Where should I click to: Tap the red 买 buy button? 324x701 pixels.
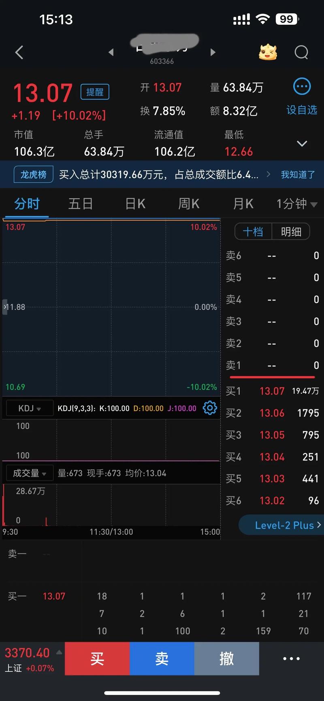97,658
